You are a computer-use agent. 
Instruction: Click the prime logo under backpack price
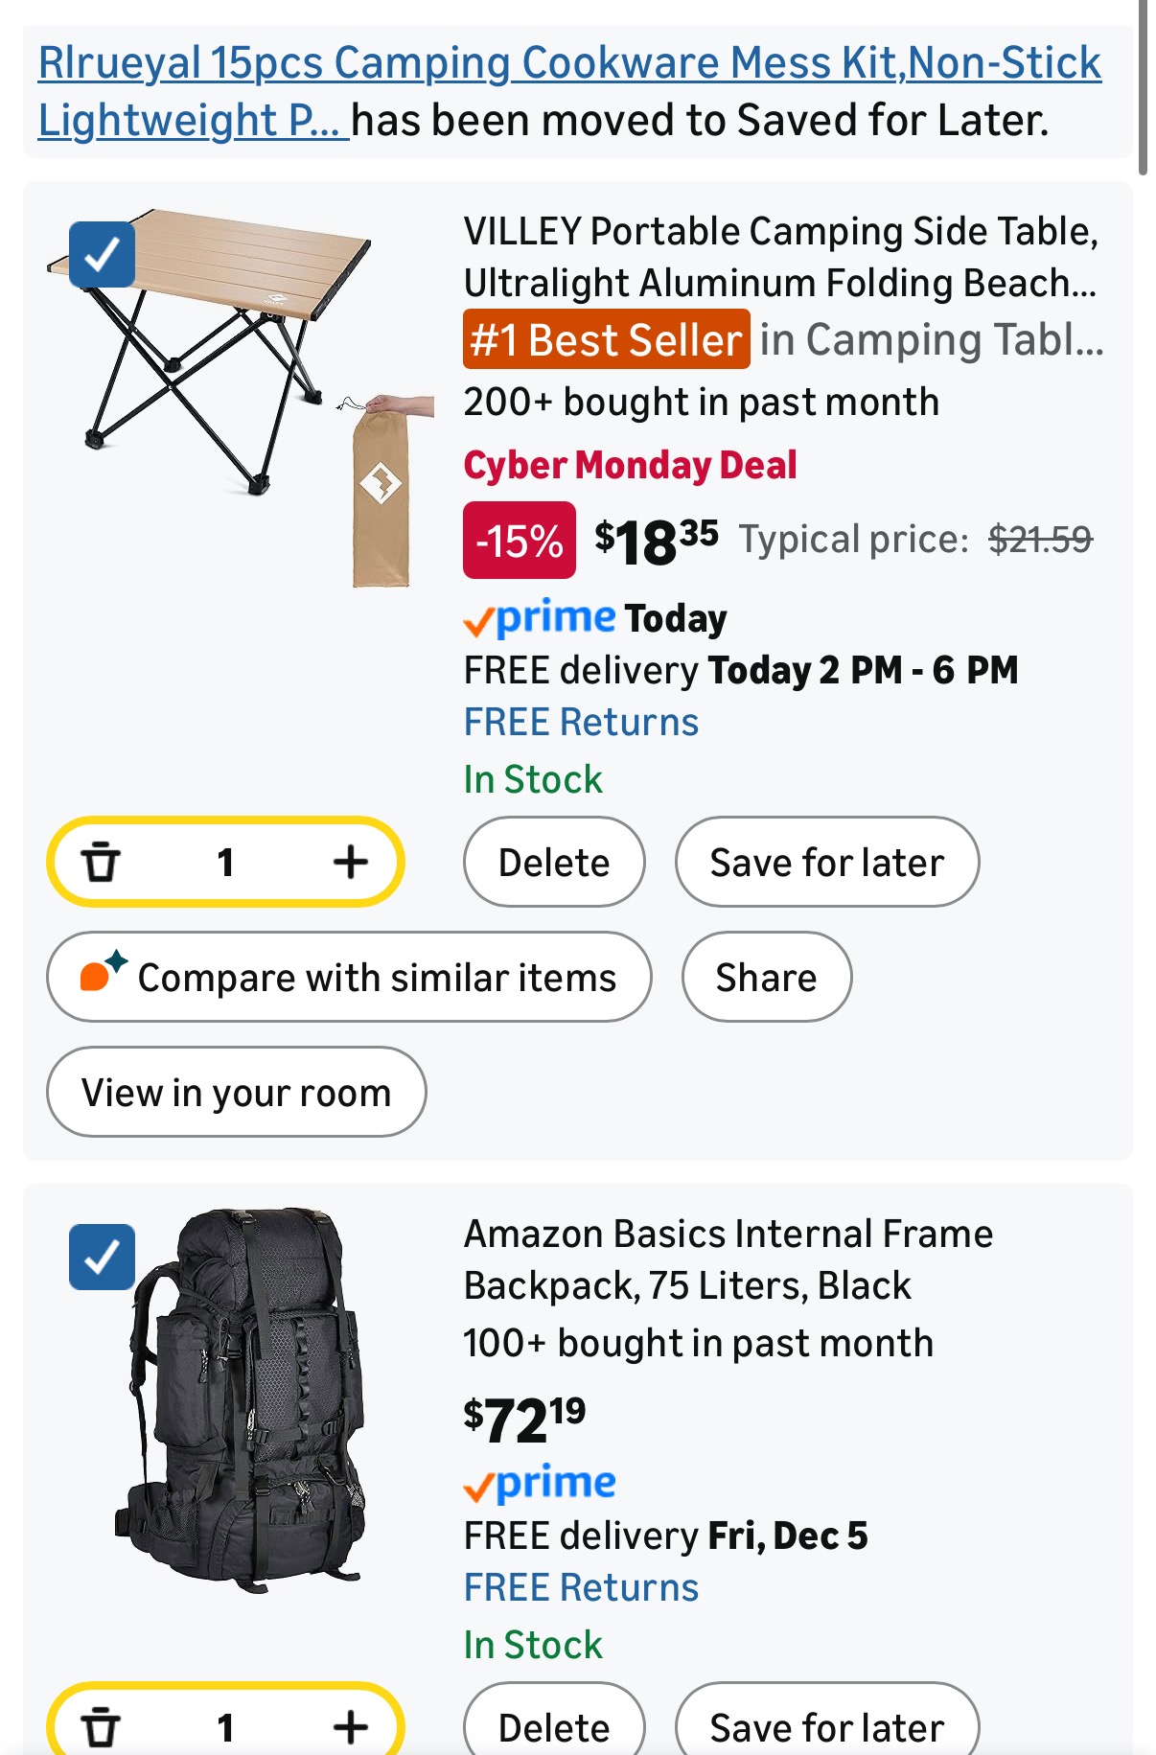point(540,1483)
